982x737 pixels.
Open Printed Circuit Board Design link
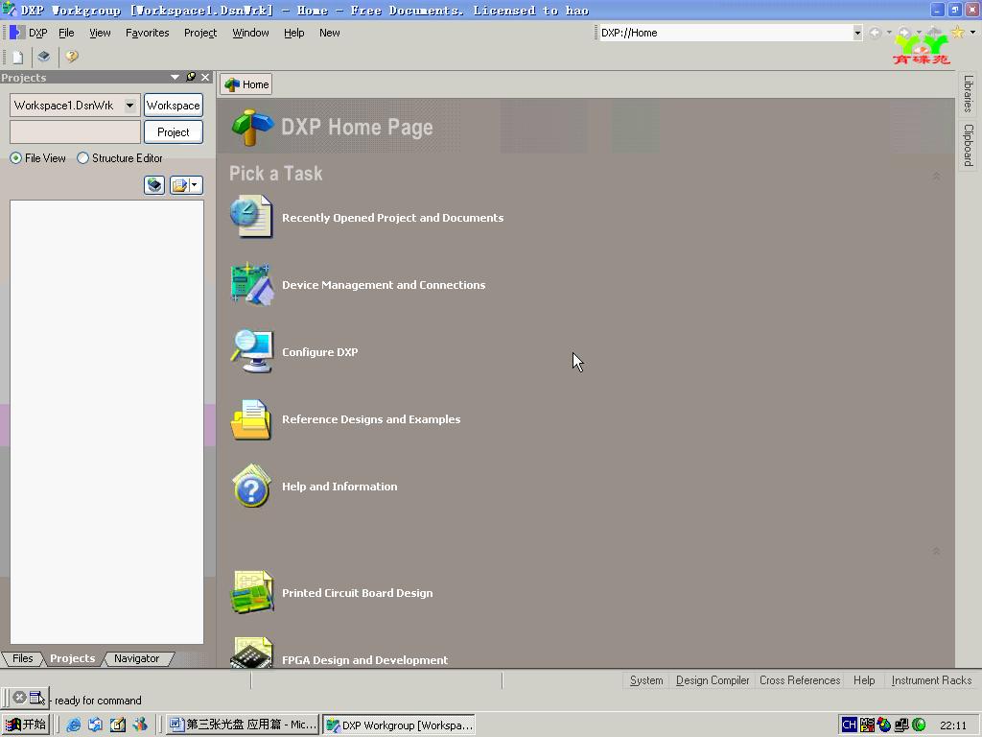point(357,593)
